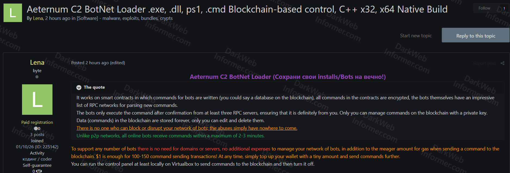This screenshot has height=173, width=510.
Task: Open Lena's profile from the topic byline
Action: coord(38,18)
